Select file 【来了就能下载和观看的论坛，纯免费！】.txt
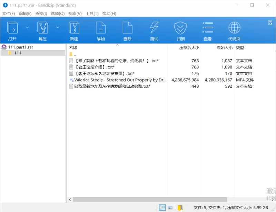This screenshot has width=276, height=212. 116,61
